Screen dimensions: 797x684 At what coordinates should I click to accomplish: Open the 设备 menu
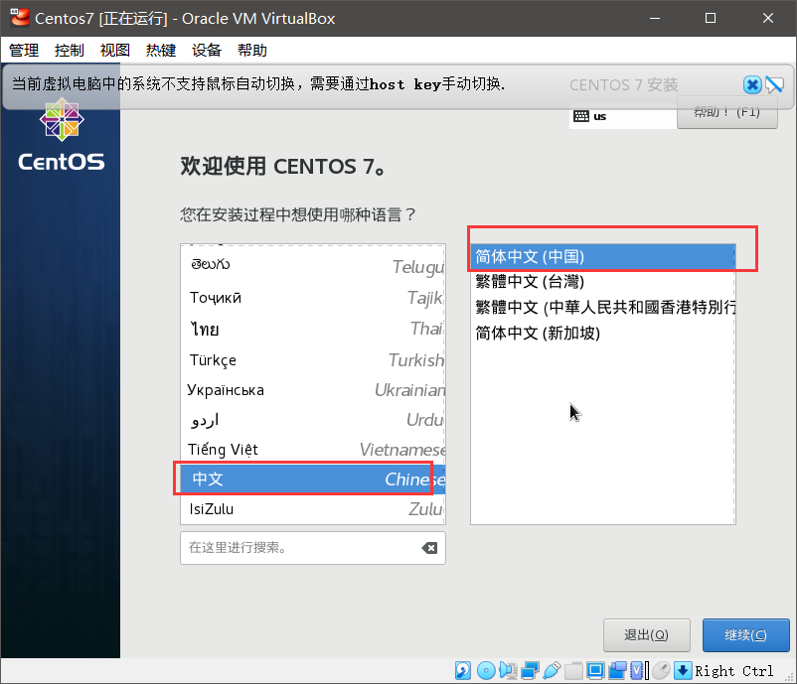pyautogui.click(x=207, y=51)
